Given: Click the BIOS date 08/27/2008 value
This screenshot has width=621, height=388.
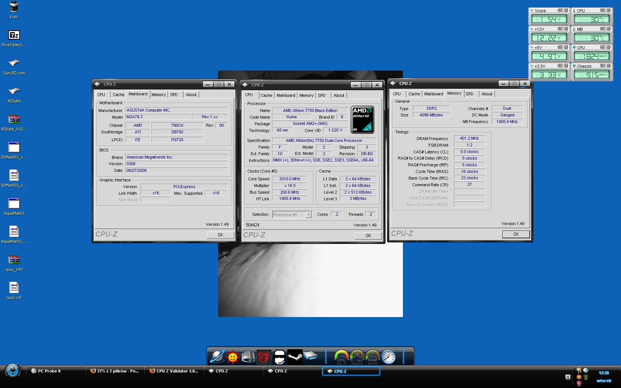Looking at the screenshot, I should pyautogui.click(x=177, y=170).
